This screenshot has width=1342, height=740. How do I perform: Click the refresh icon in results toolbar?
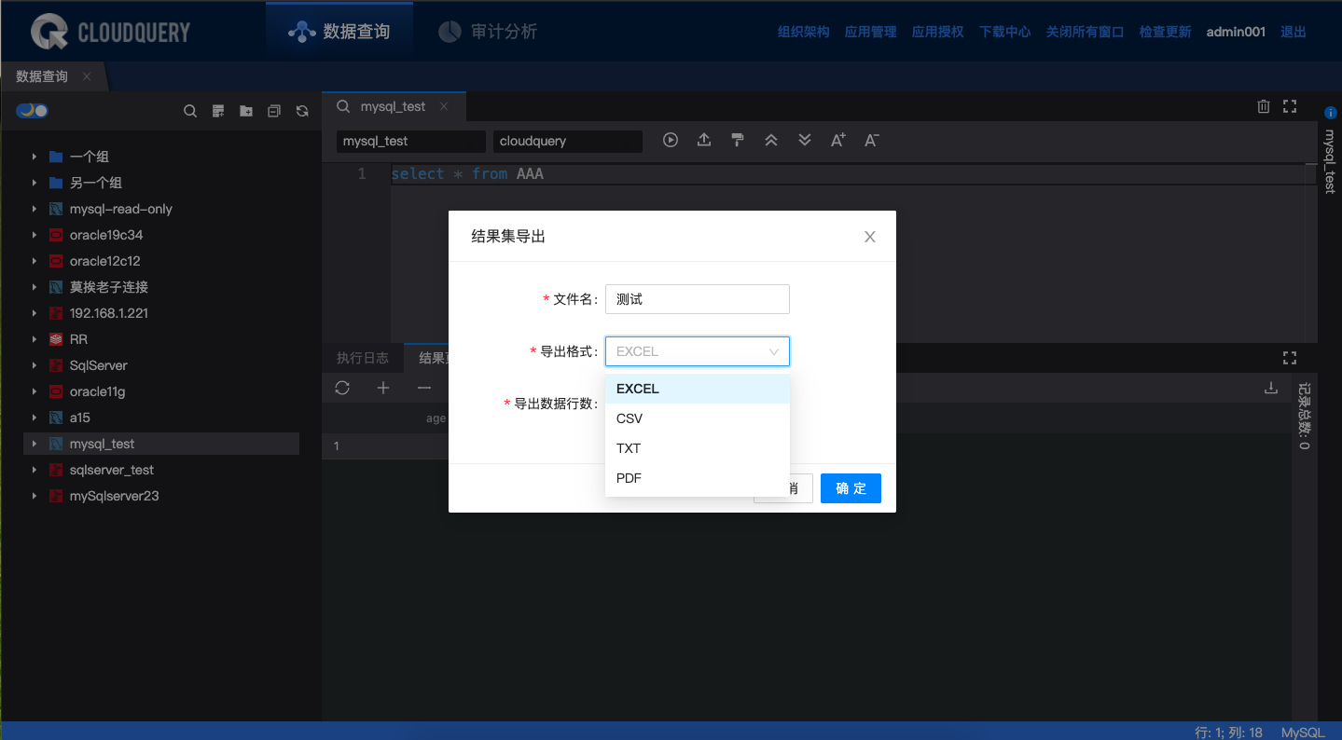(x=342, y=388)
